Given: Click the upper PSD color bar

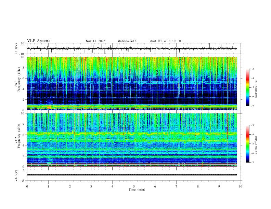Looking at the screenshot, I should (x=248, y=87).
